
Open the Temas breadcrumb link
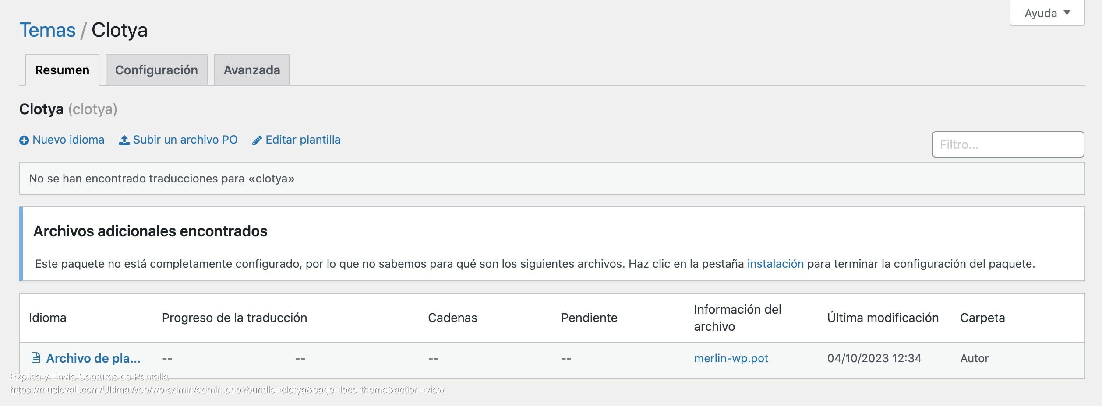47,30
